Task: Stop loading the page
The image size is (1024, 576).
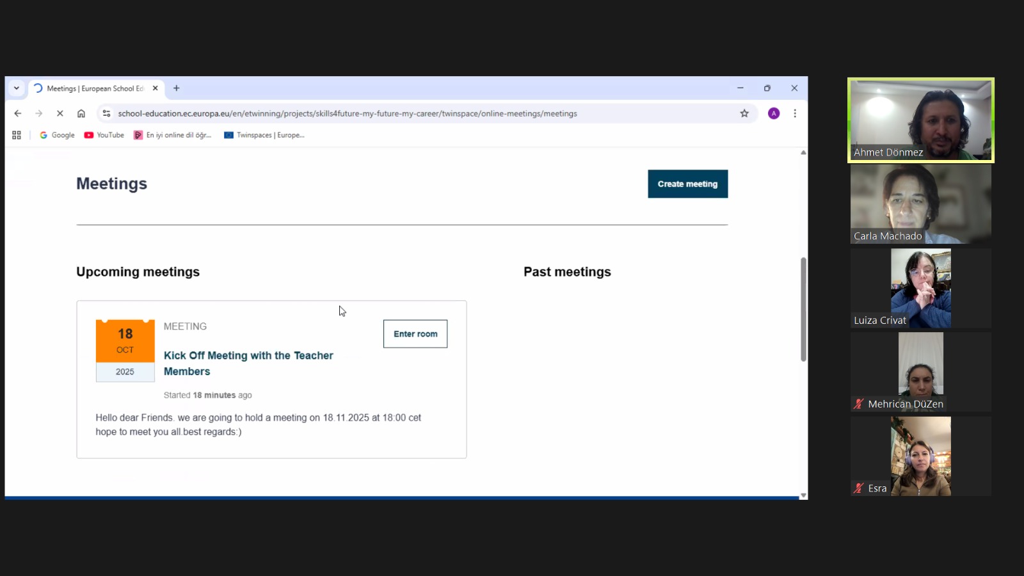Action: [x=60, y=113]
